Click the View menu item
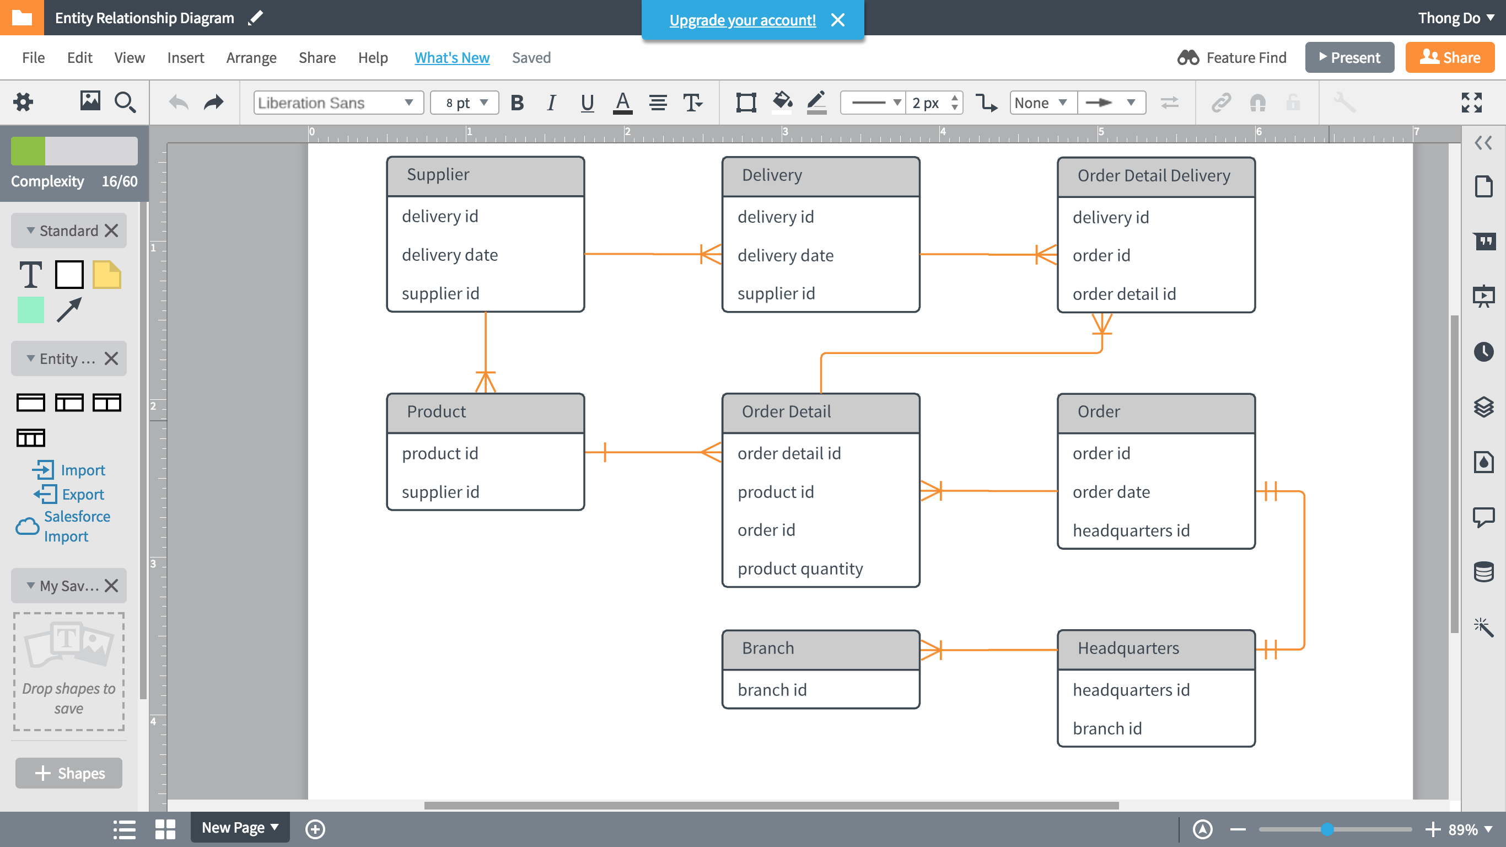 [128, 57]
